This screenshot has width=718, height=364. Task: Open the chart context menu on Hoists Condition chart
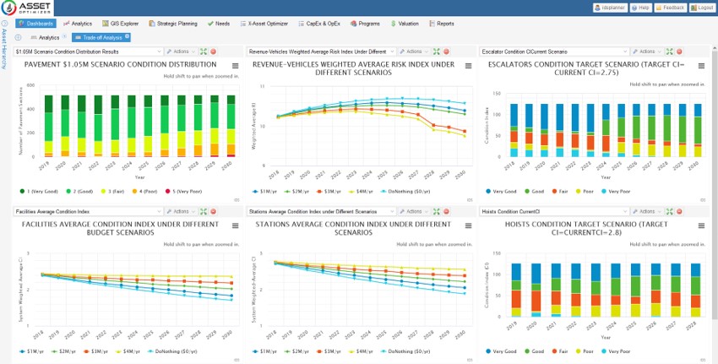[703, 225]
